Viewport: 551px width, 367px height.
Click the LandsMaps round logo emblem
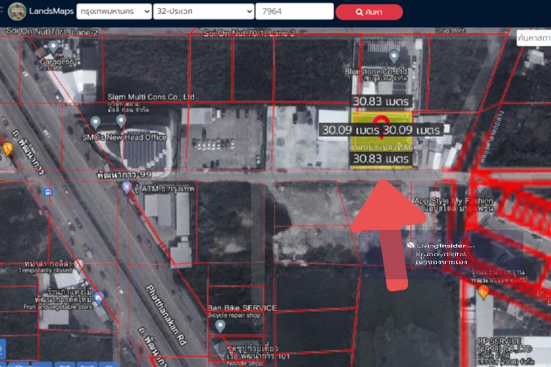[x=17, y=12]
